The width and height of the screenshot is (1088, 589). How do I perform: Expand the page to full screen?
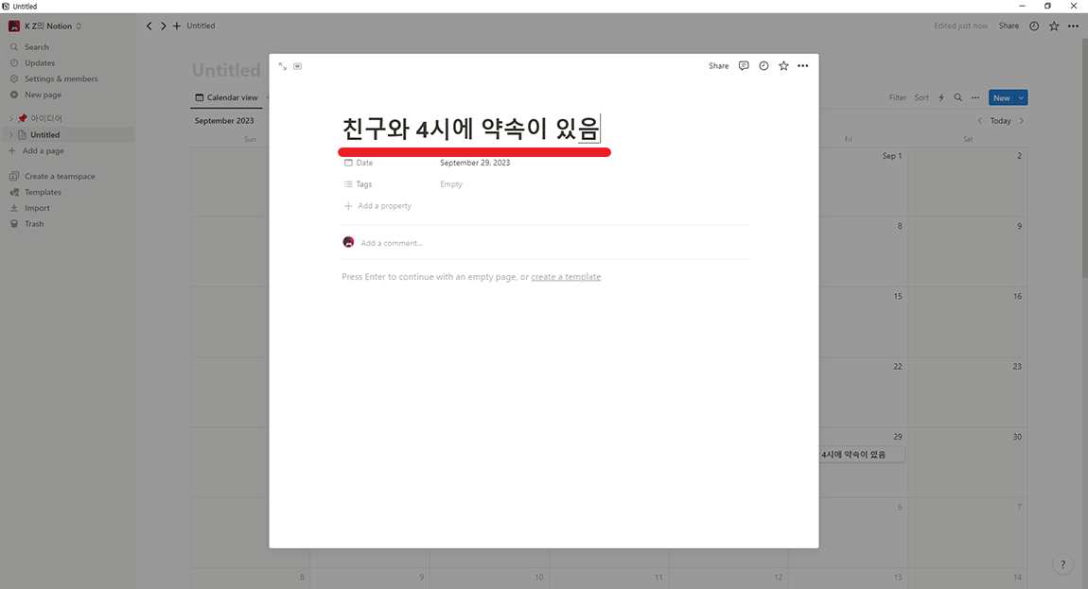tap(282, 66)
